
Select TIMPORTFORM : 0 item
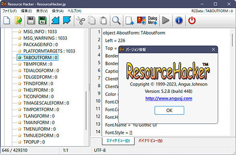(x=41, y=110)
